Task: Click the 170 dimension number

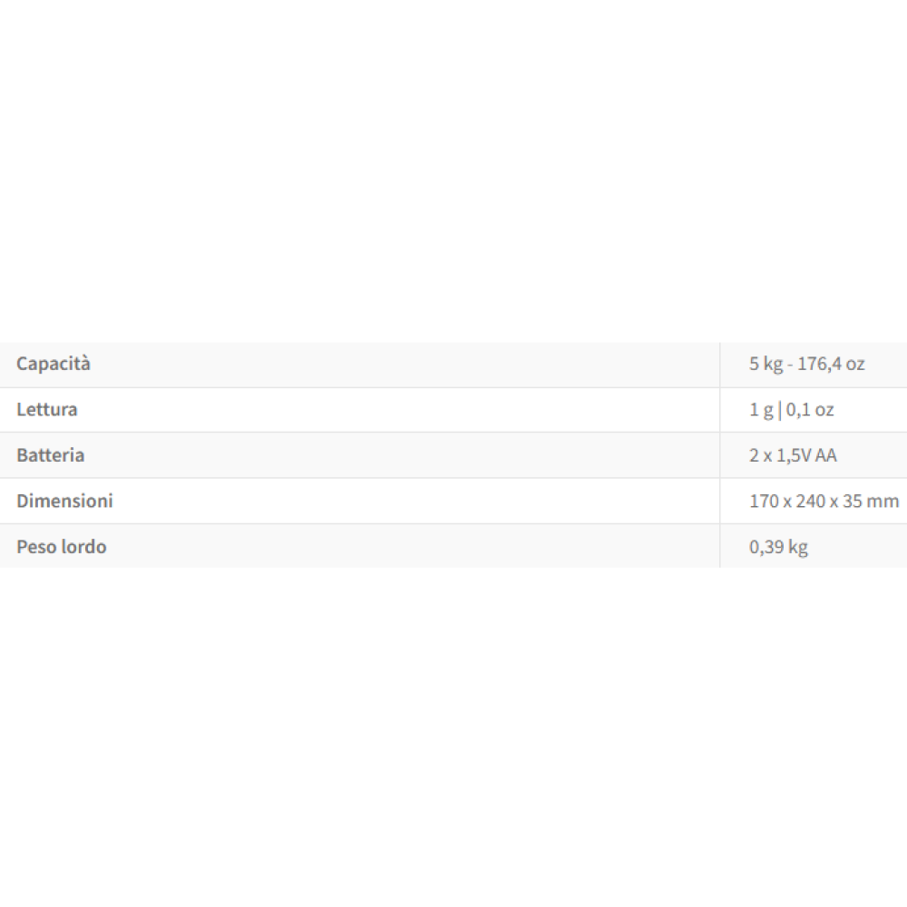Action: tap(764, 501)
